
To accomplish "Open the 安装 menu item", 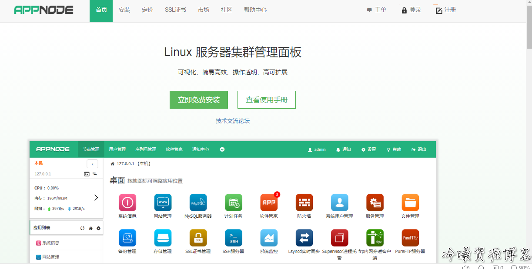I will (x=124, y=10).
